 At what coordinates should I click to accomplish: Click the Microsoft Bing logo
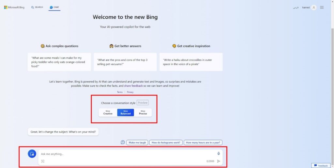(14, 8)
